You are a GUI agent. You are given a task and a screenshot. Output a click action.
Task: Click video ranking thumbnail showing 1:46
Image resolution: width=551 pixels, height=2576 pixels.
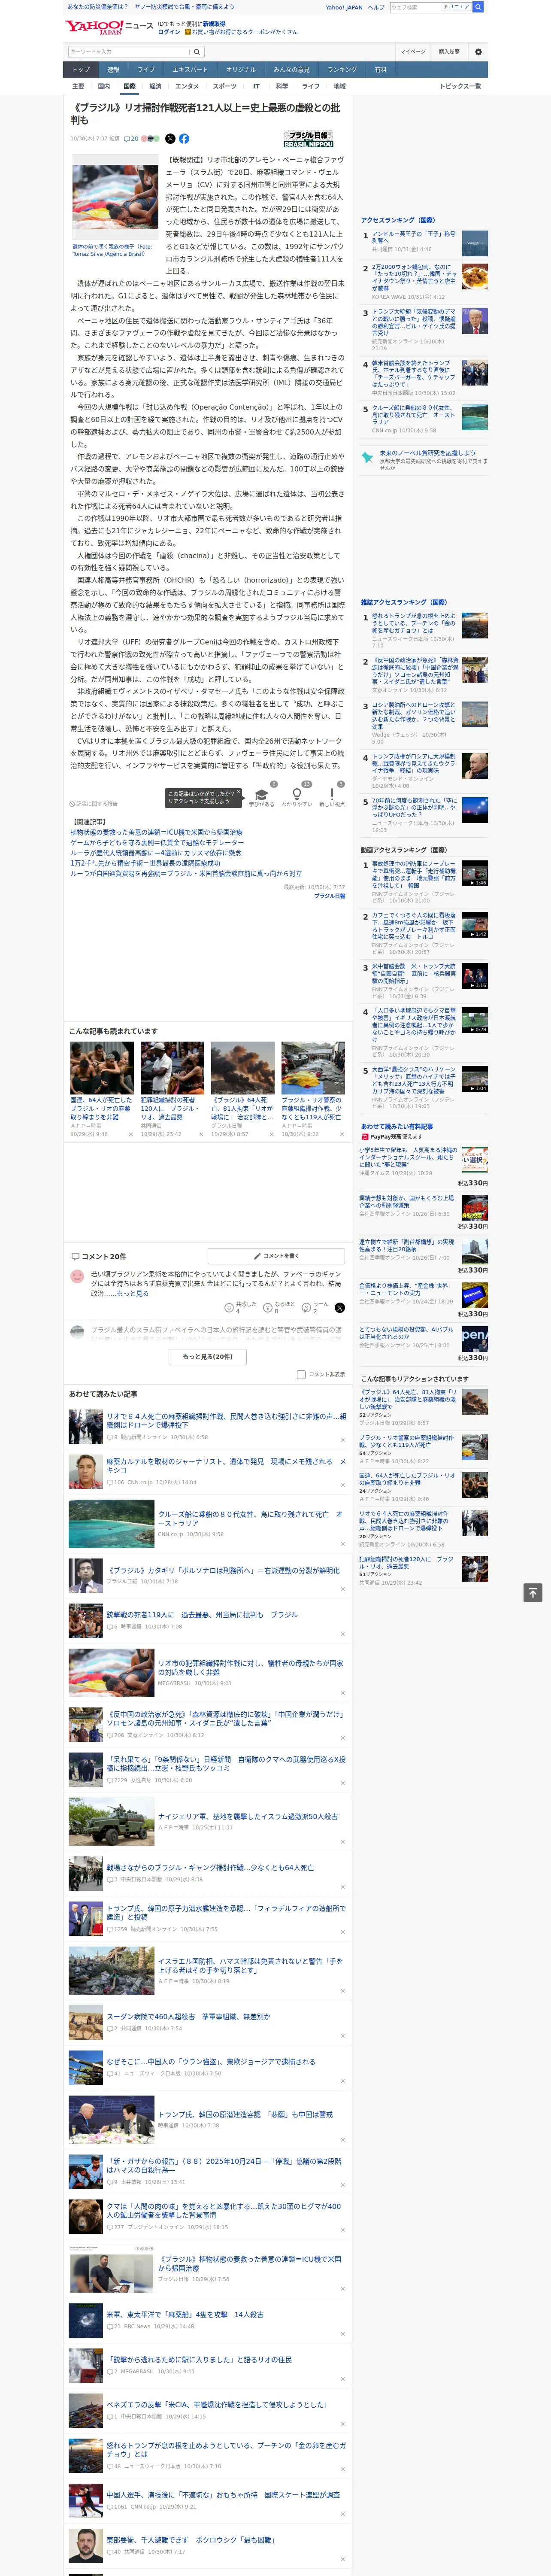pyautogui.click(x=475, y=873)
